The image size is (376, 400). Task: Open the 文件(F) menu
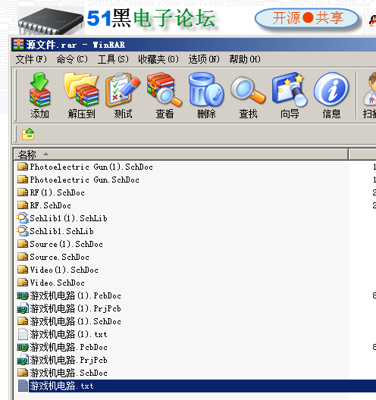click(31, 59)
